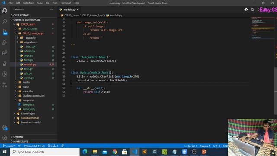Image resolution: width=277 pixels, height=156 pixels.
Task: Open the Run menu
Action: tap(55, 3)
